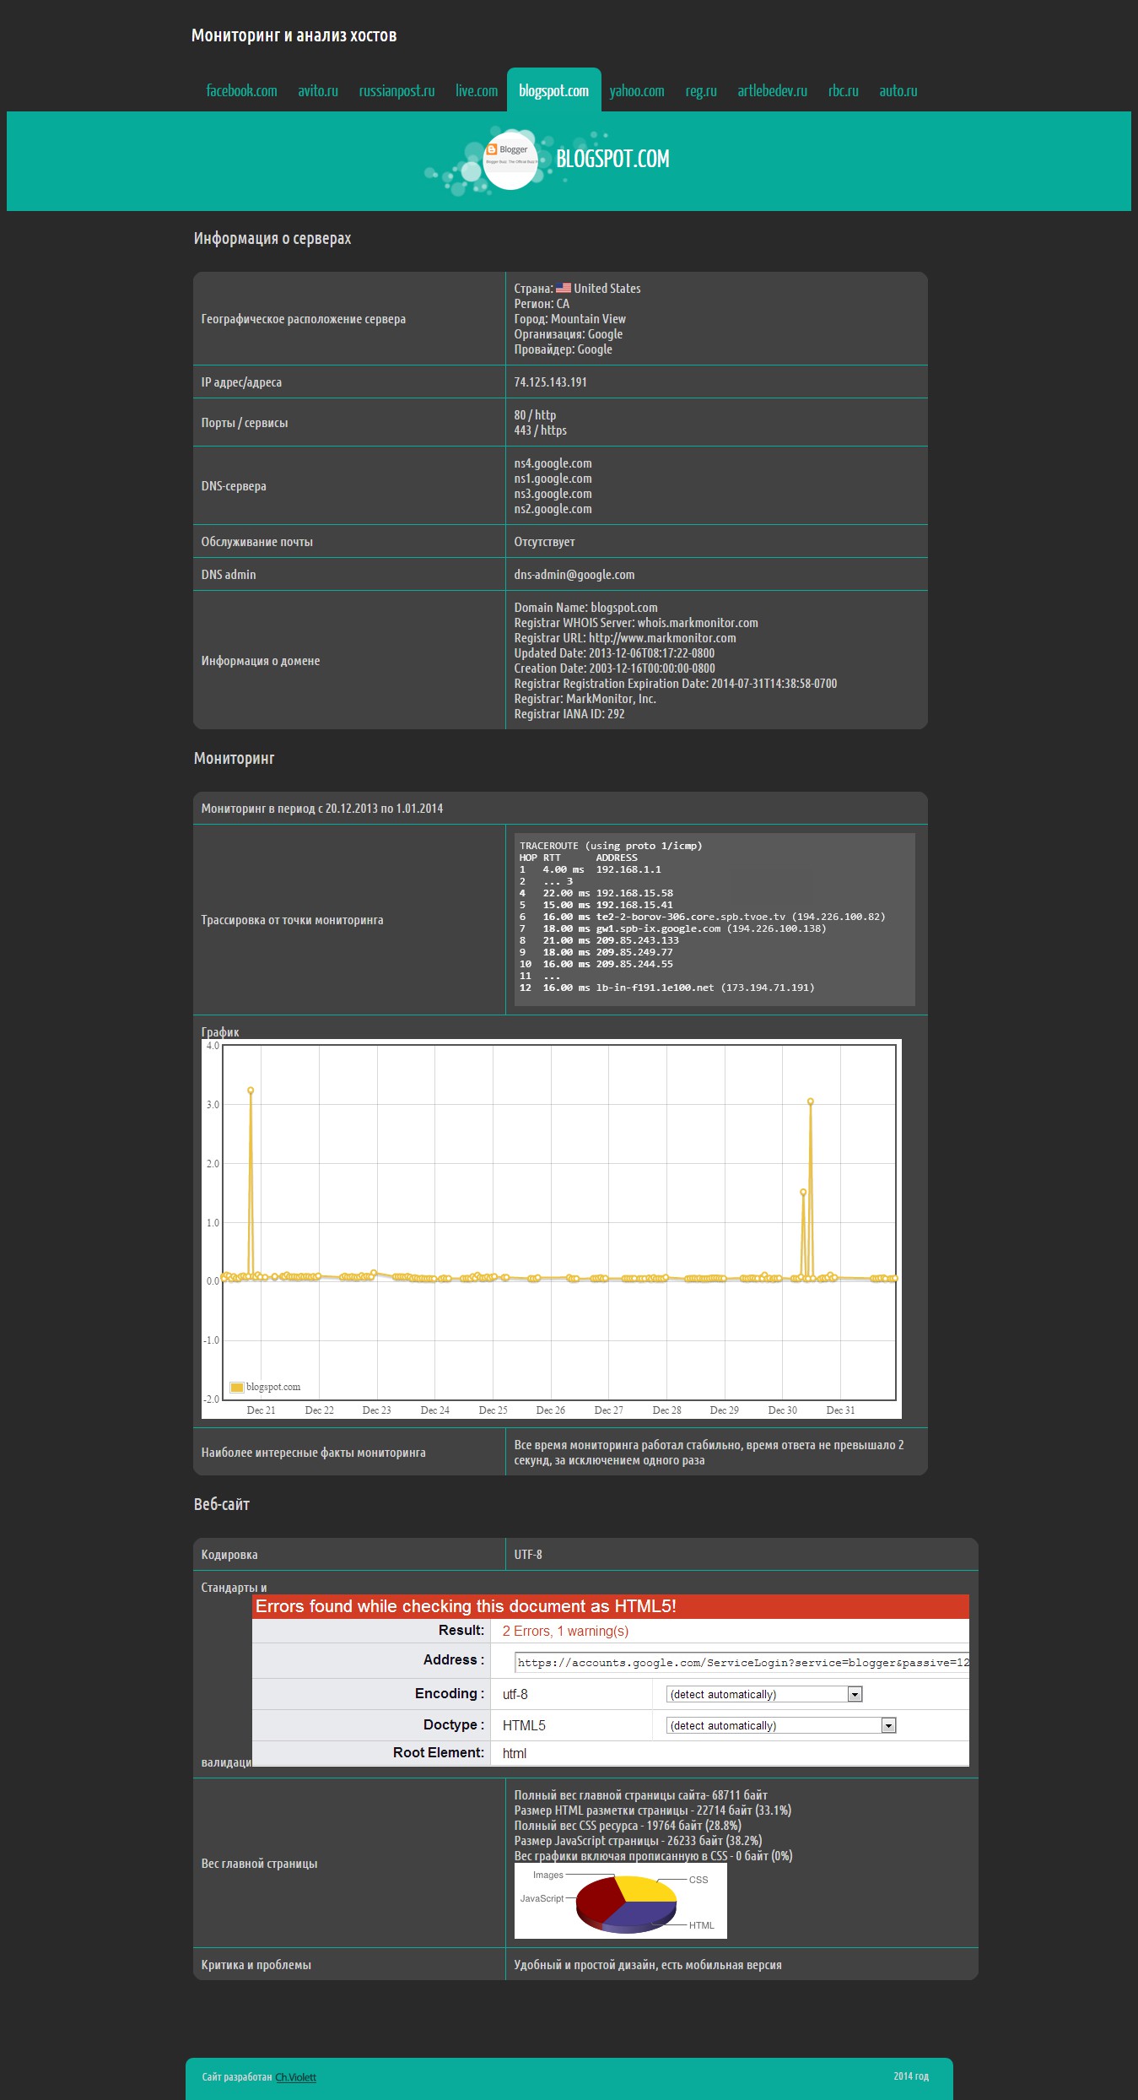Click the IP address 74.125.143.191
1138x2100 pixels.
tap(551, 382)
